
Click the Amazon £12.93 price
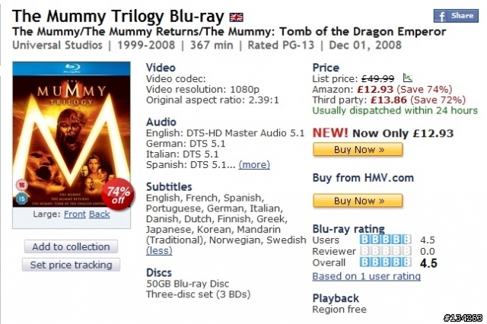375,90
